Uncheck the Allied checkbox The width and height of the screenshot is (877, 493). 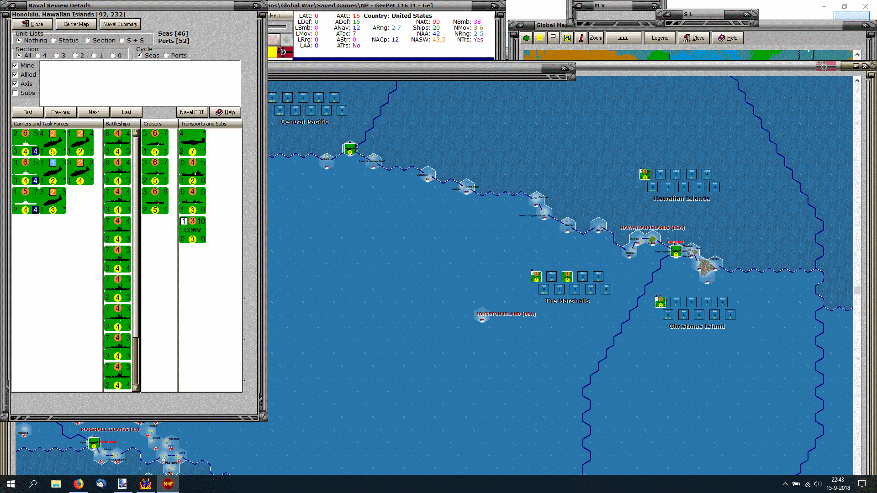15,75
